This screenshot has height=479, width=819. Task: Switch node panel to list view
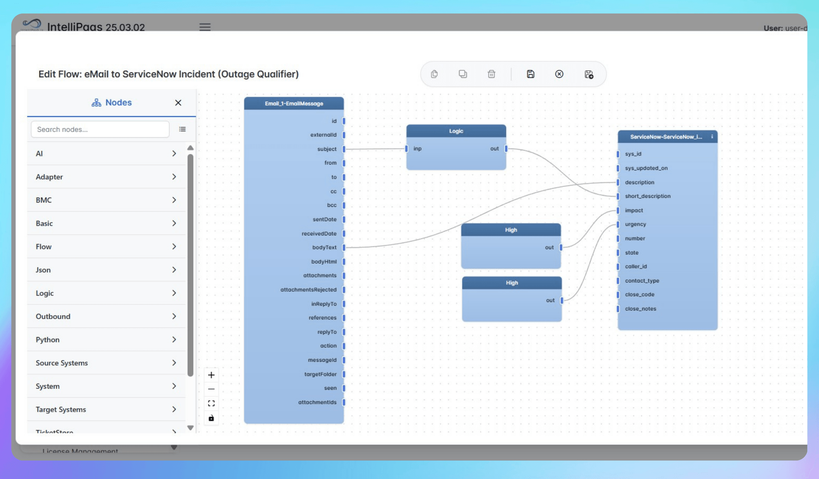(182, 129)
